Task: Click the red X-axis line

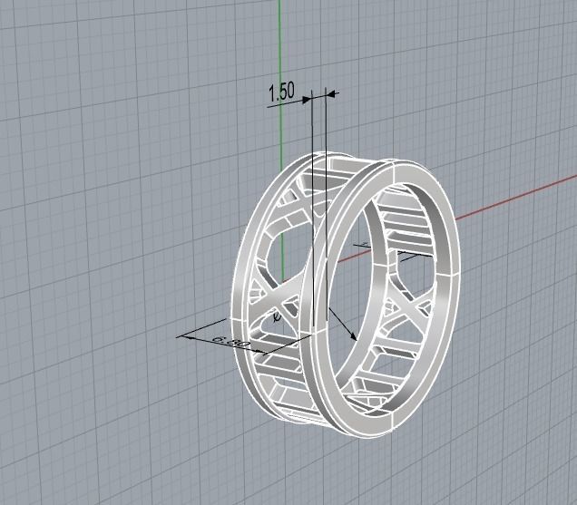Action: click(515, 199)
